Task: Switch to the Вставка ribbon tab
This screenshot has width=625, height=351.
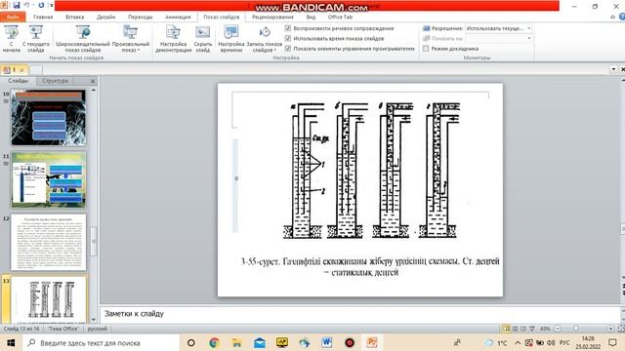Action: [x=74, y=17]
